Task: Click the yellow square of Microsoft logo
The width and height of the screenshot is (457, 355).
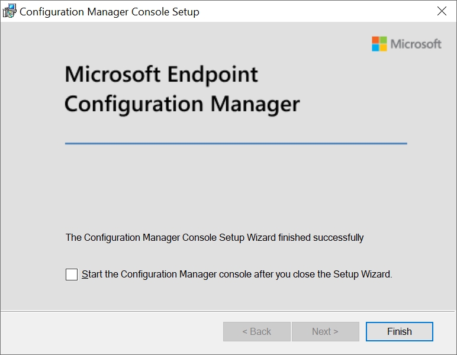Action: [x=383, y=48]
